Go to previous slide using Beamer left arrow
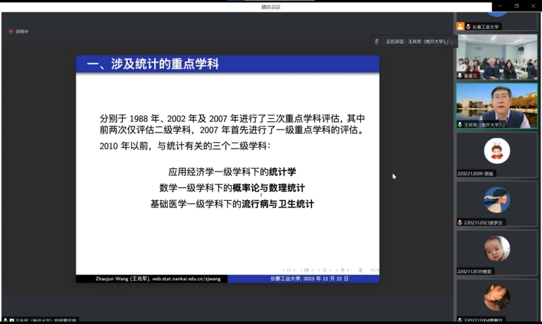This screenshot has height=324, width=542. pos(283,270)
